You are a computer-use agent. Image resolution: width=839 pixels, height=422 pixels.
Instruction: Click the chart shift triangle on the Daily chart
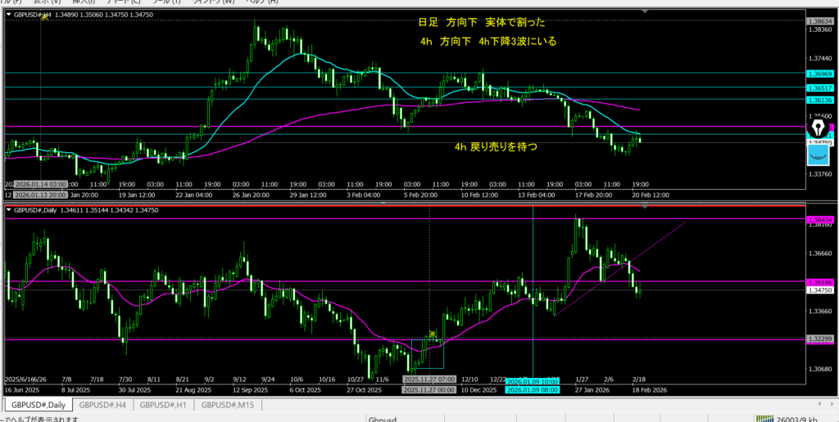647,206
